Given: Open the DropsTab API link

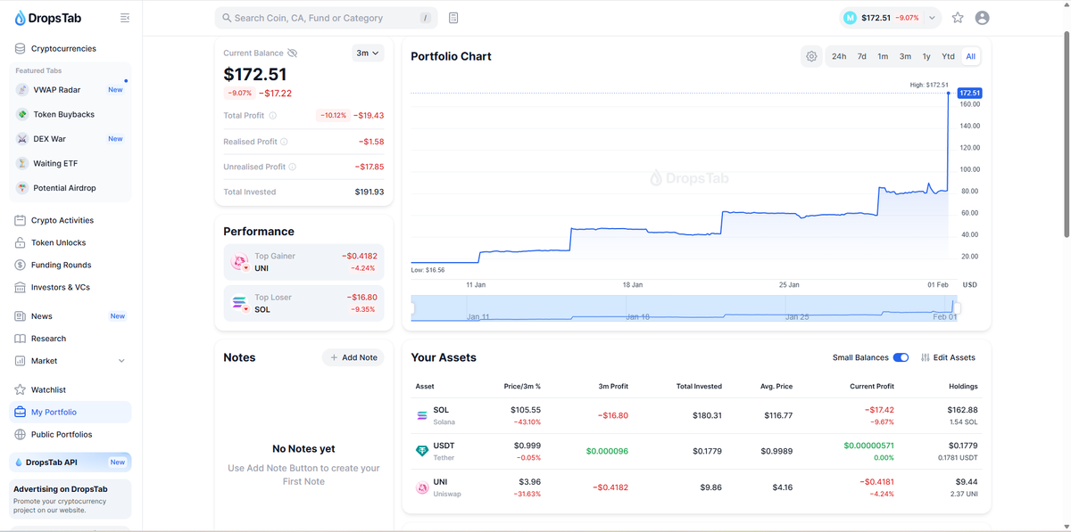Looking at the screenshot, I should (x=70, y=462).
